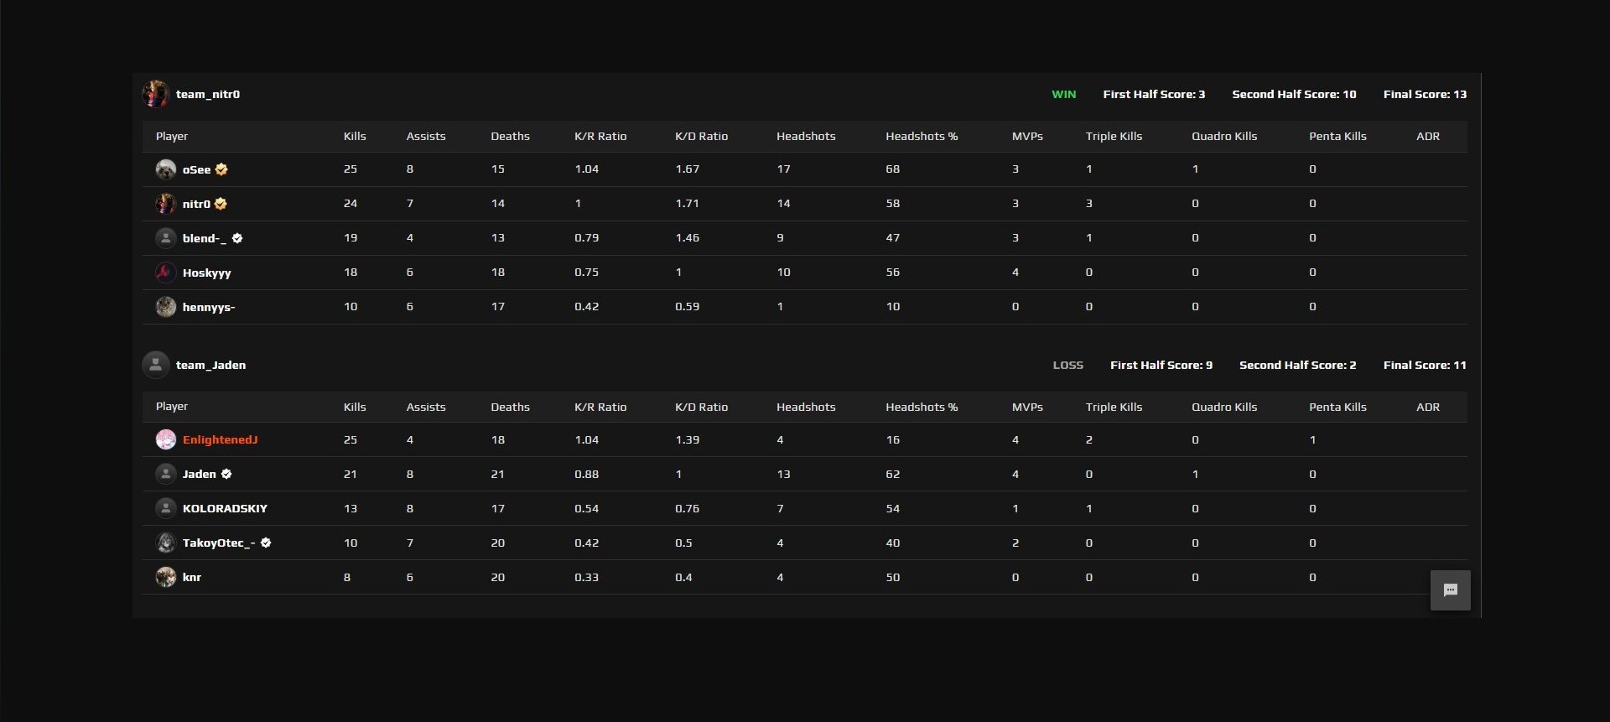Click K/D Ratio header in team_Jaden table

[701, 407]
